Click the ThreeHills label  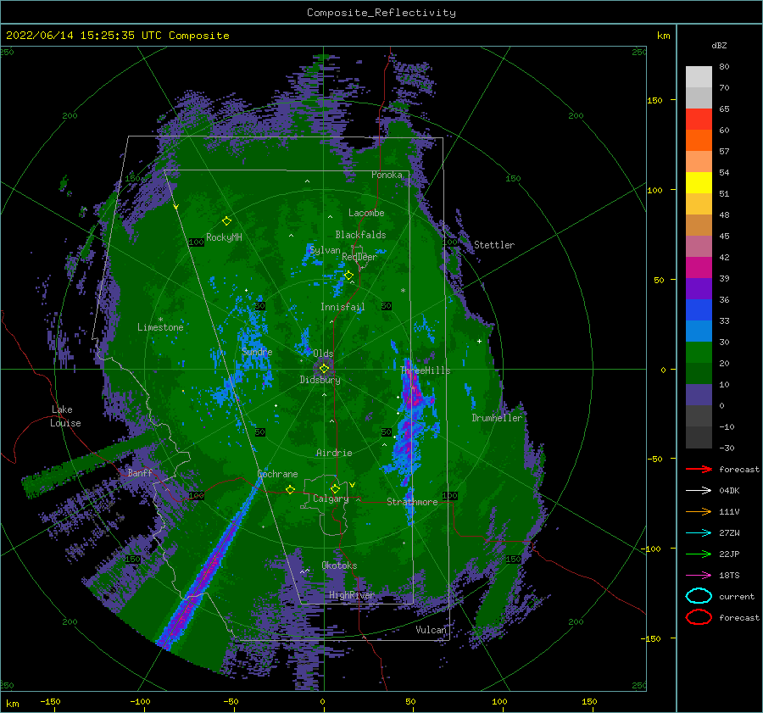[x=425, y=370]
